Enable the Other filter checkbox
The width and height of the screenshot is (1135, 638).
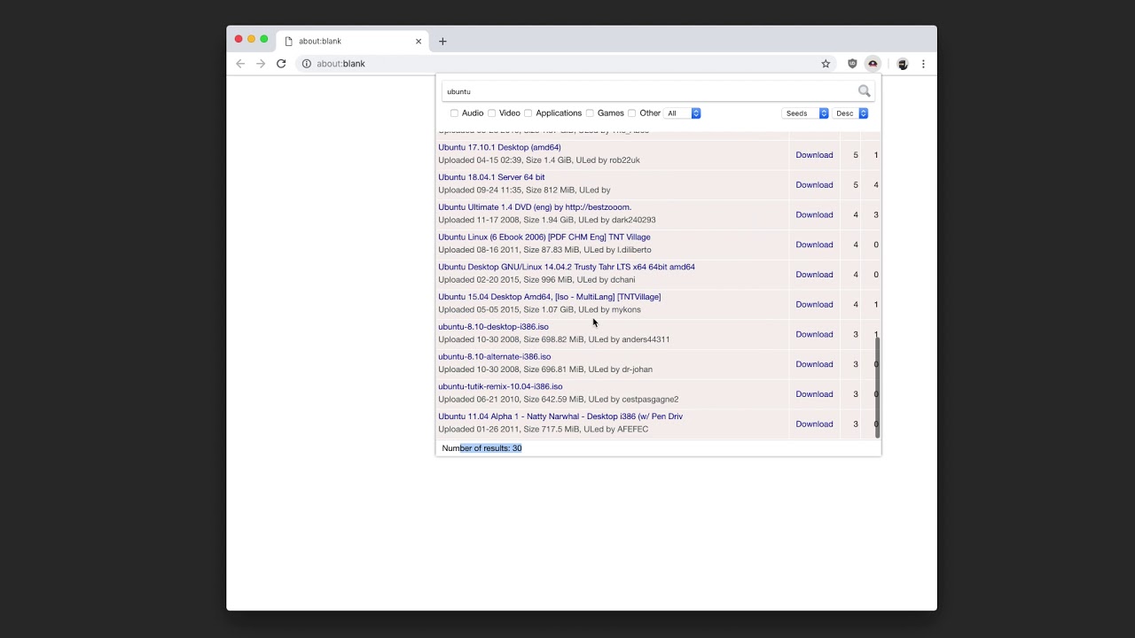631,113
